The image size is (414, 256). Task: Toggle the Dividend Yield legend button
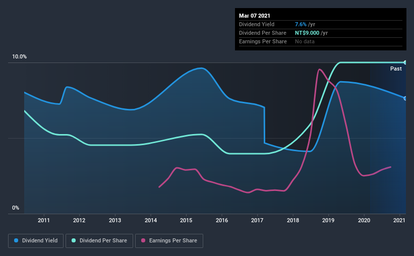(x=36, y=241)
